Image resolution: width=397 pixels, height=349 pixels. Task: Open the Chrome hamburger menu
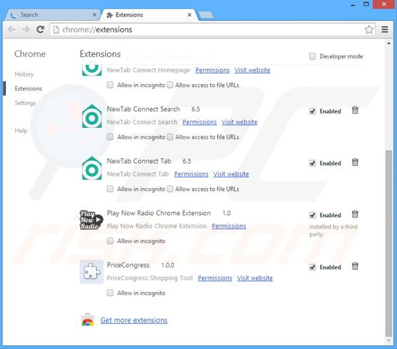[x=385, y=30]
